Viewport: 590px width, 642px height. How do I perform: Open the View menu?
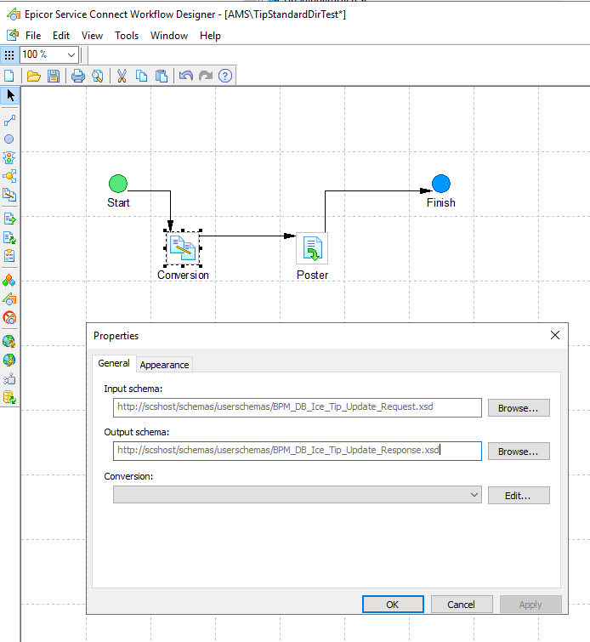pos(92,36)
